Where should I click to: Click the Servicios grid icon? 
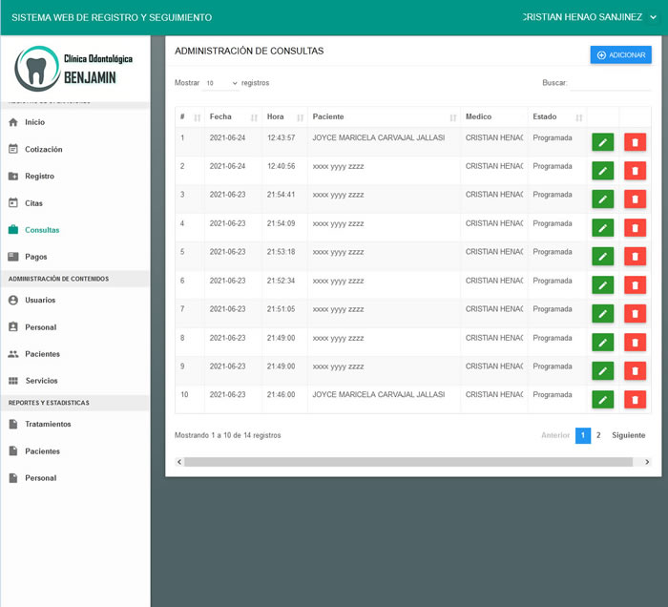pos(13,381)
